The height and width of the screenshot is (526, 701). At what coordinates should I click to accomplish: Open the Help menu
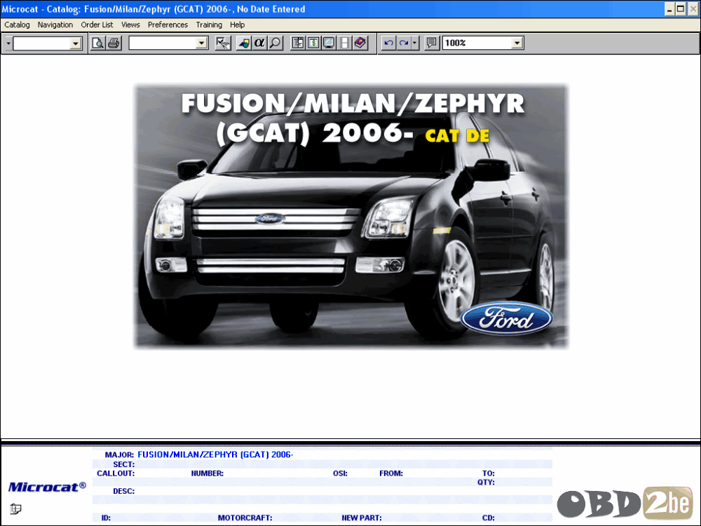(238, 25)
